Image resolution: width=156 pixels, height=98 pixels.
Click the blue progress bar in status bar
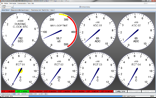pos(75,96)
